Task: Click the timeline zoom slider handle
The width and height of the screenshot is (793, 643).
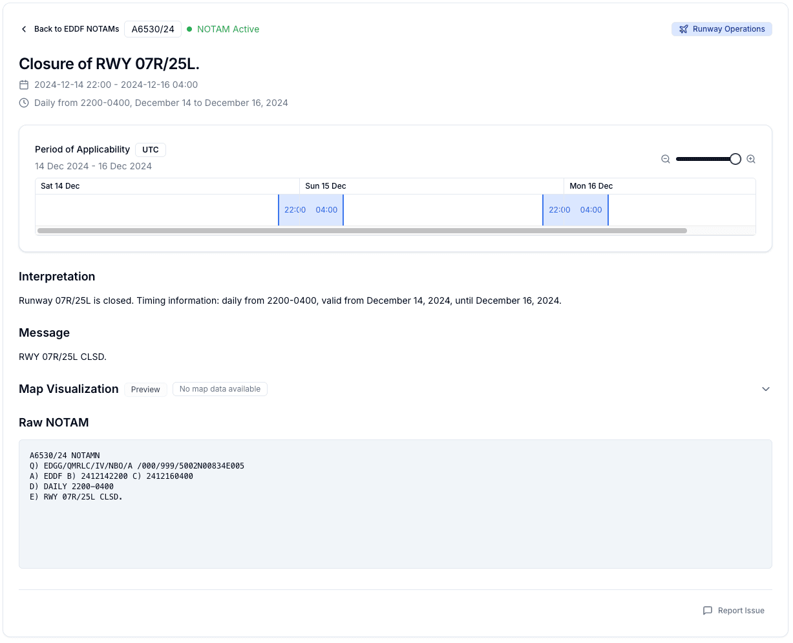Action: (x=735, y=159)
